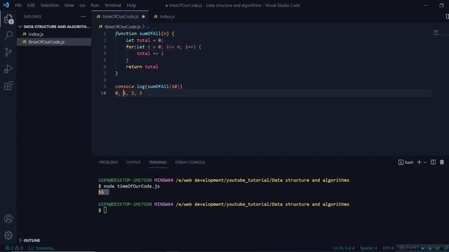Screen dimensions: 449x252
Task: Expand the OUTLINE section
Action: pos(29,240)
